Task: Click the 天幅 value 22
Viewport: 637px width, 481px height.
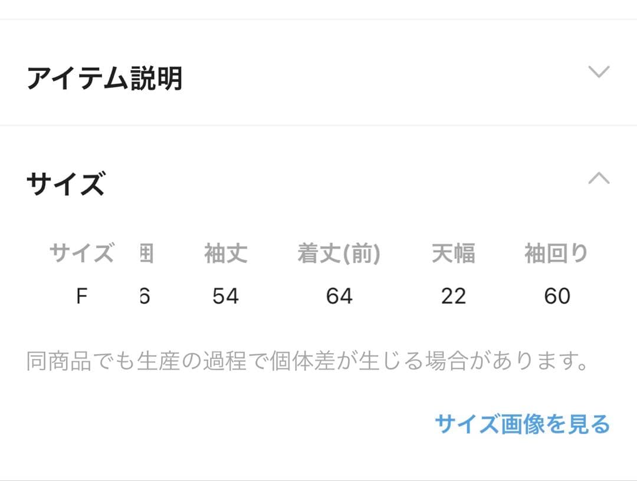Action: pos(453,296)
